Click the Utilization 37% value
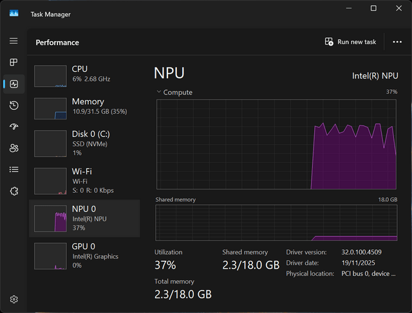Image resolution: width=412 pixels, height=313 pixels. 165,265
